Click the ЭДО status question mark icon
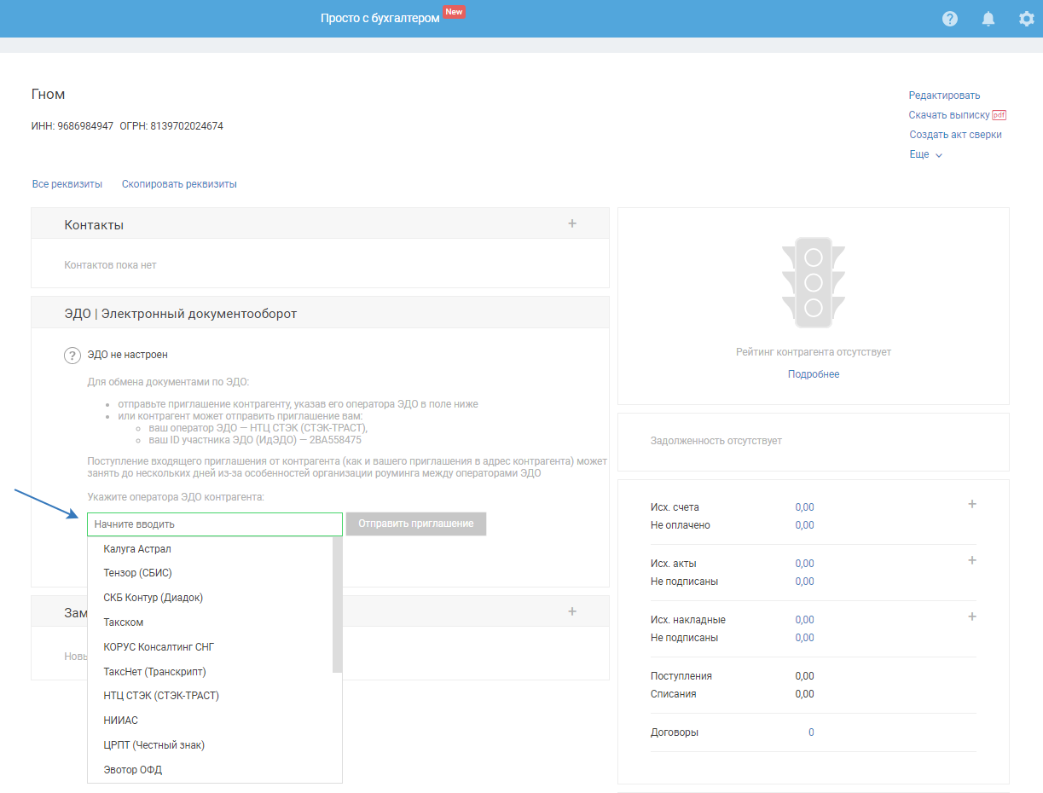 (72, 356)
